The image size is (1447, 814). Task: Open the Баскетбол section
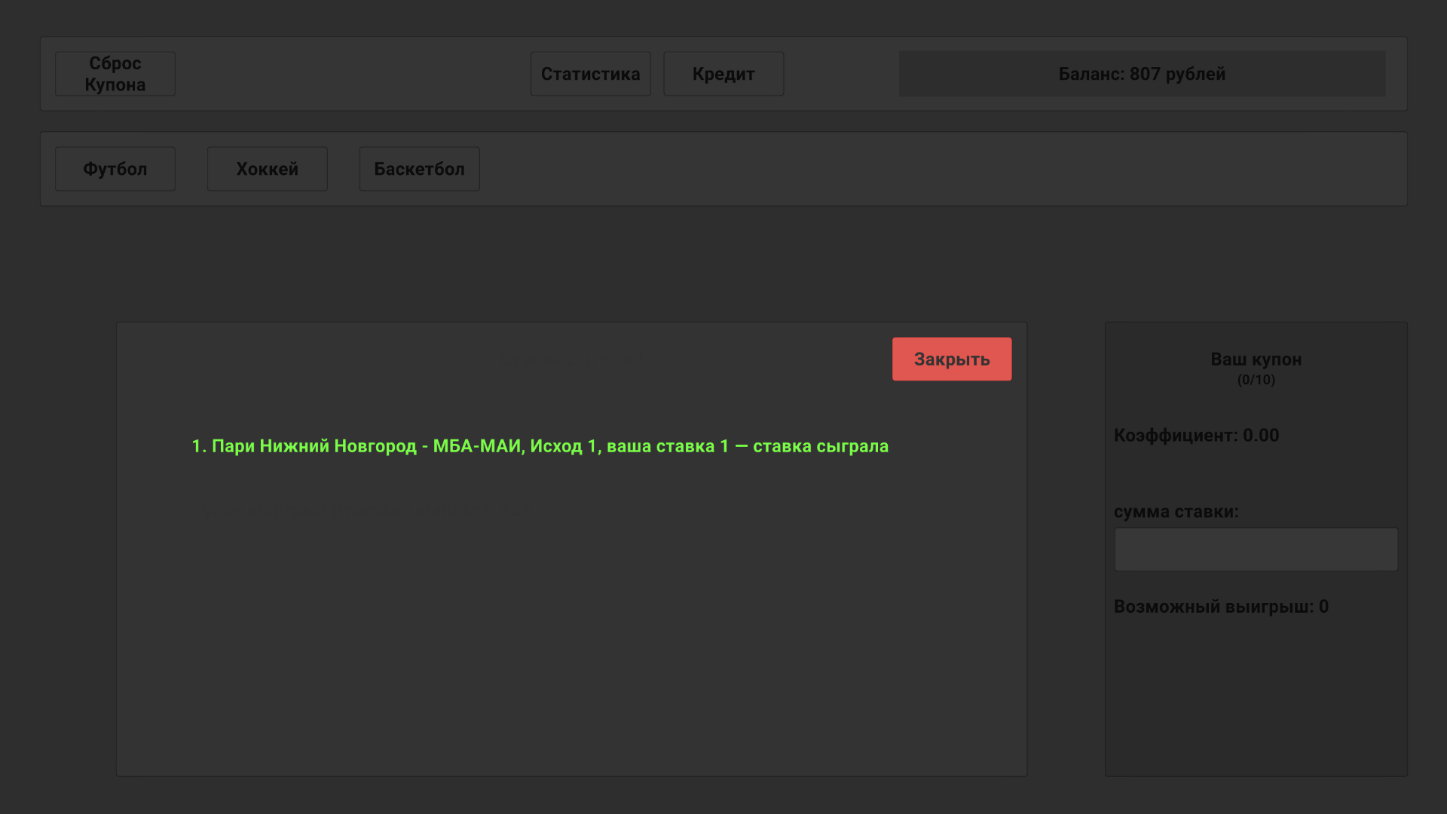tap(419, 168)
